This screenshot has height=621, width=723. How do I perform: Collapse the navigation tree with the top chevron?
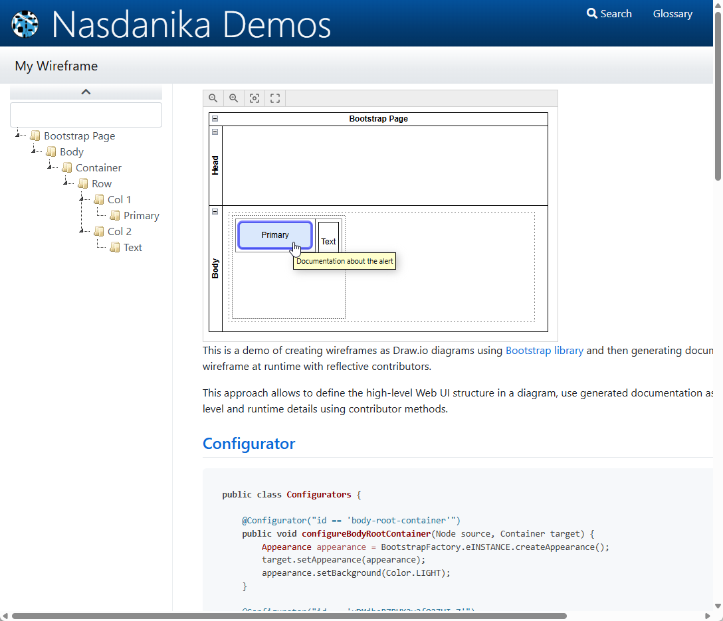point(86,91)
